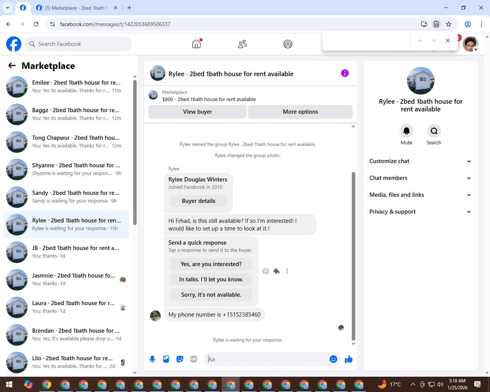Open the Laura conversation
This screenshot has height=392, width=490.
point(66,307)
